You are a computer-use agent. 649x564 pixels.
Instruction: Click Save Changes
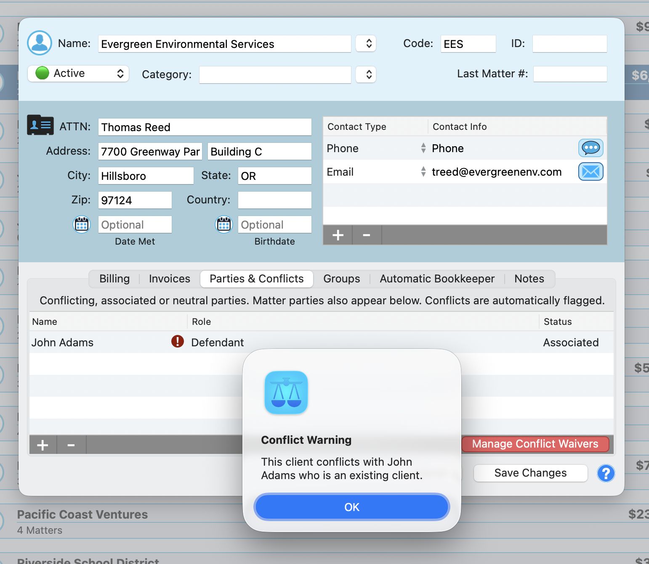pyautogui.click(x=530, y=473)
